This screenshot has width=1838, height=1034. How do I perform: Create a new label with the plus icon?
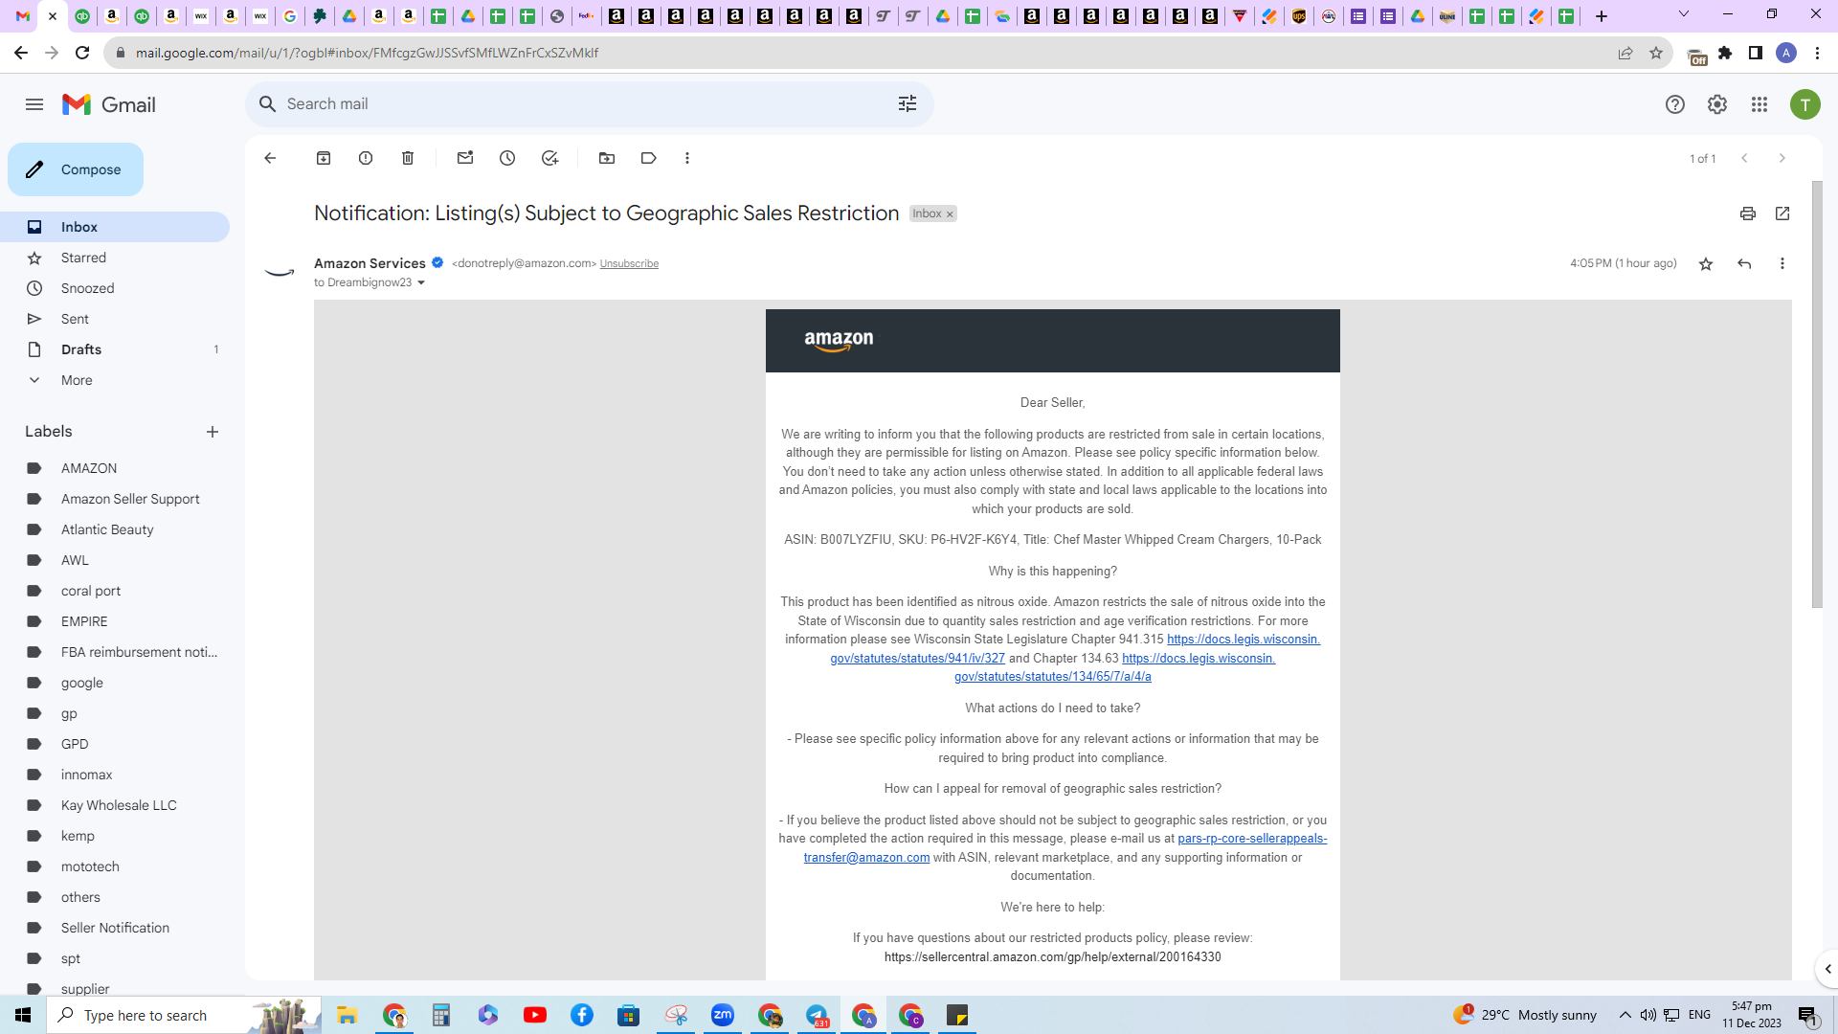point(213,432)
